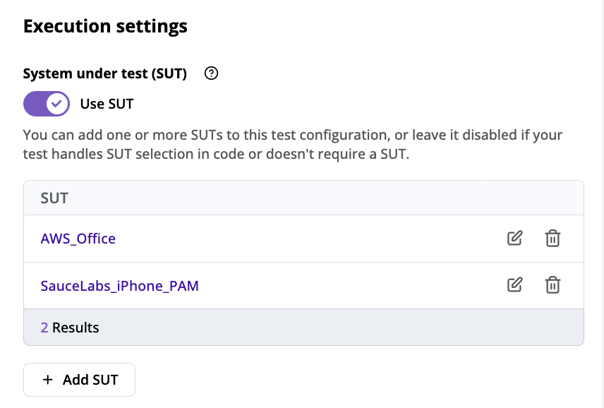Screen dimensions: 604x408
Task: Add a new SUT
Action: point(79,379)
